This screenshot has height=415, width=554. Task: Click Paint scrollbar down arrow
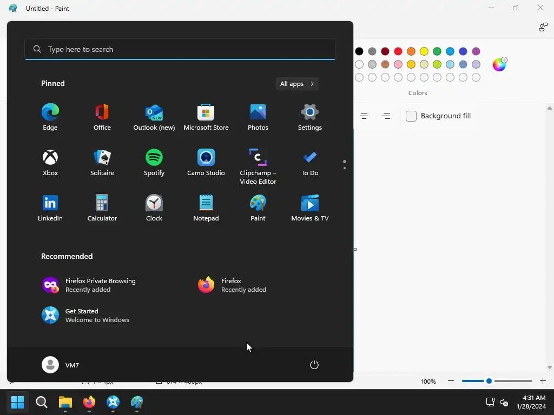(550, 367)
